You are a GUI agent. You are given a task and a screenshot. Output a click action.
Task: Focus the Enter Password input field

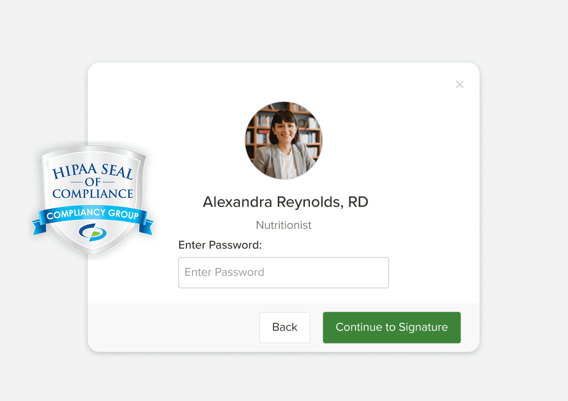[283, 273]
